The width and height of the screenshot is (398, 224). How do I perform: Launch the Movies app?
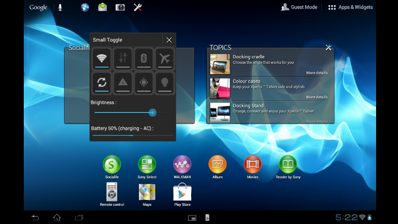252,165
